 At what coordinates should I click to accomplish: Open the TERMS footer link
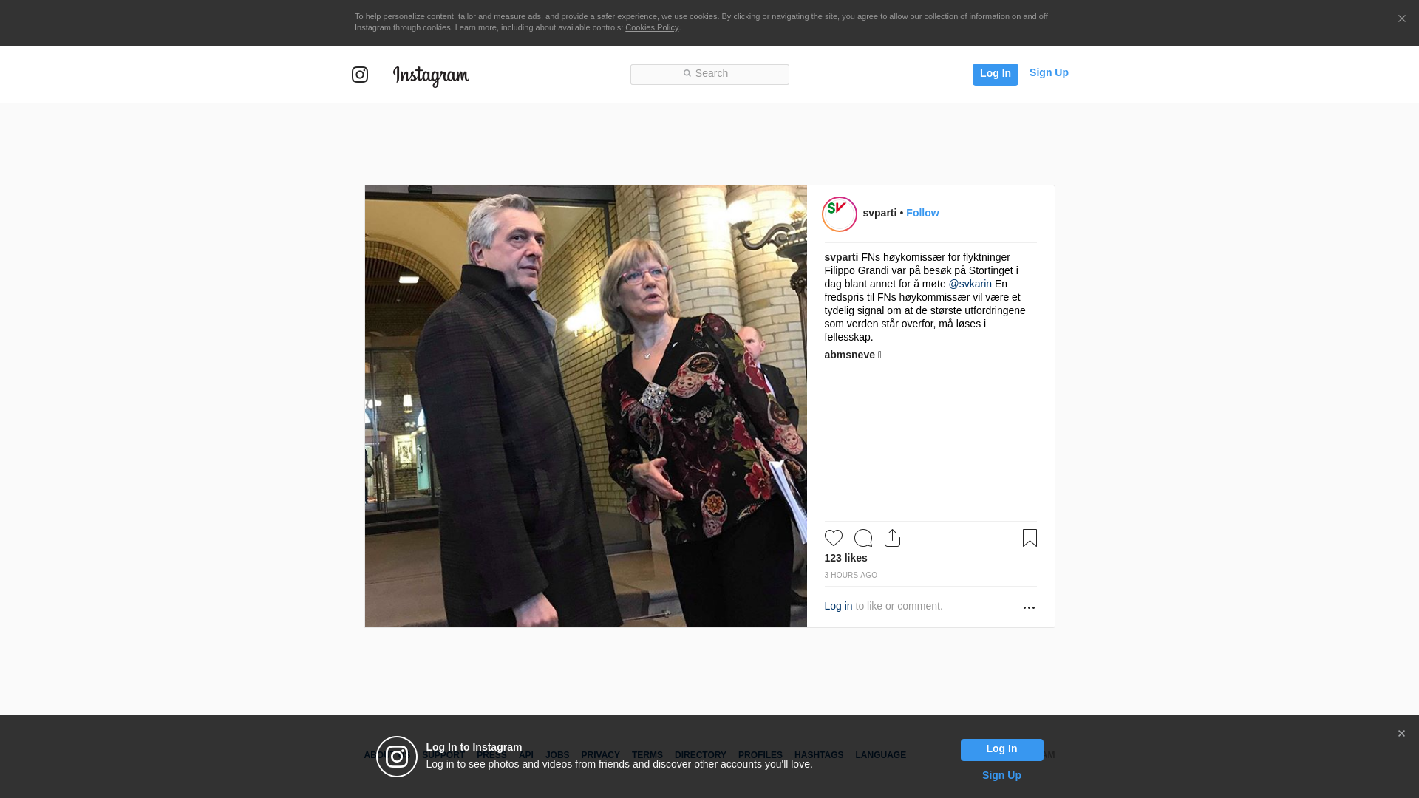tap(647, 755)
